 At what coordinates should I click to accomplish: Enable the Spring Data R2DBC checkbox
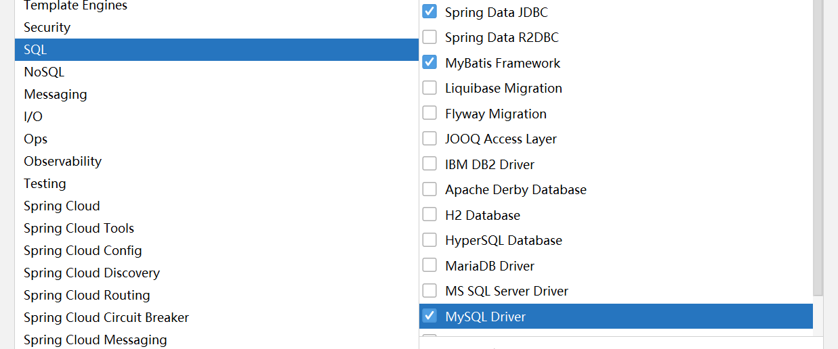point(430,37)
